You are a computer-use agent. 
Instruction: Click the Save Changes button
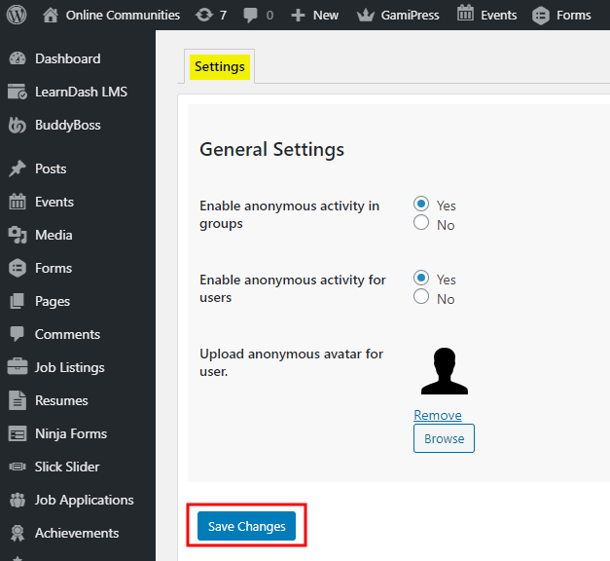[x=246, y=526]
